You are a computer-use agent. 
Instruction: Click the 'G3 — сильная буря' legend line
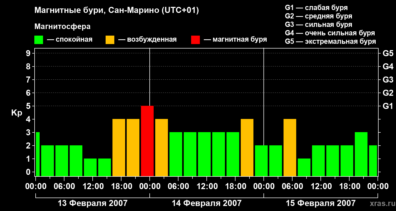coord(318,25)
